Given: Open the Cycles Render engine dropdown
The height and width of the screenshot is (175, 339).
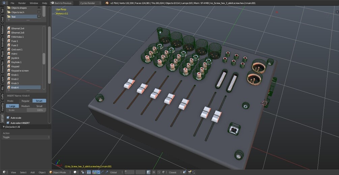Looking at the screenshot, I should pyautogui.click(x=90, y=3).
